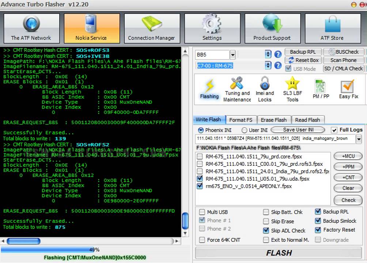This screenshot has height=263, width=367.
Task: Click log scrollbar up arrow
Action: [x=185, y=51]
